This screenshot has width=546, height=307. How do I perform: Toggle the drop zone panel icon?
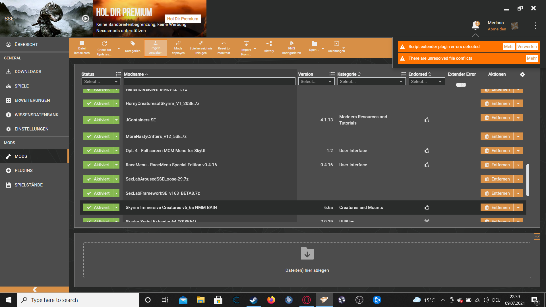click(x=537, y=237)
